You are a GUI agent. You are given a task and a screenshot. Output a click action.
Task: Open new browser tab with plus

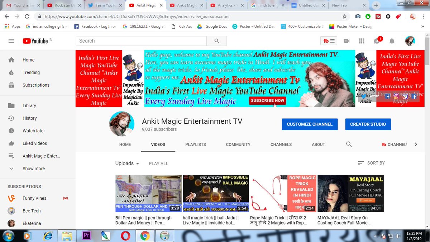(x=376, y=5)
